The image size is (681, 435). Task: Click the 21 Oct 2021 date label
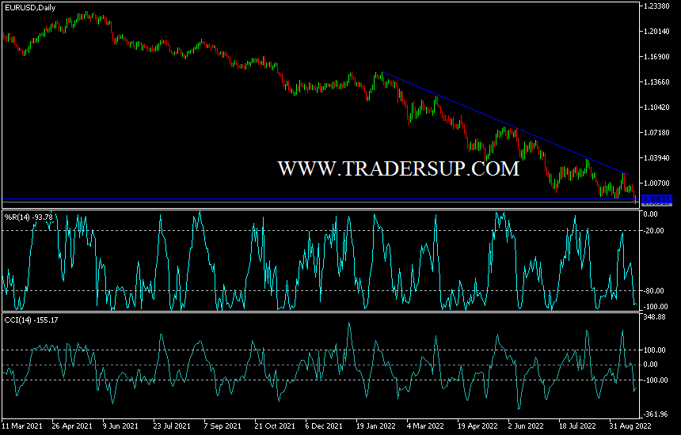point(275,426)
